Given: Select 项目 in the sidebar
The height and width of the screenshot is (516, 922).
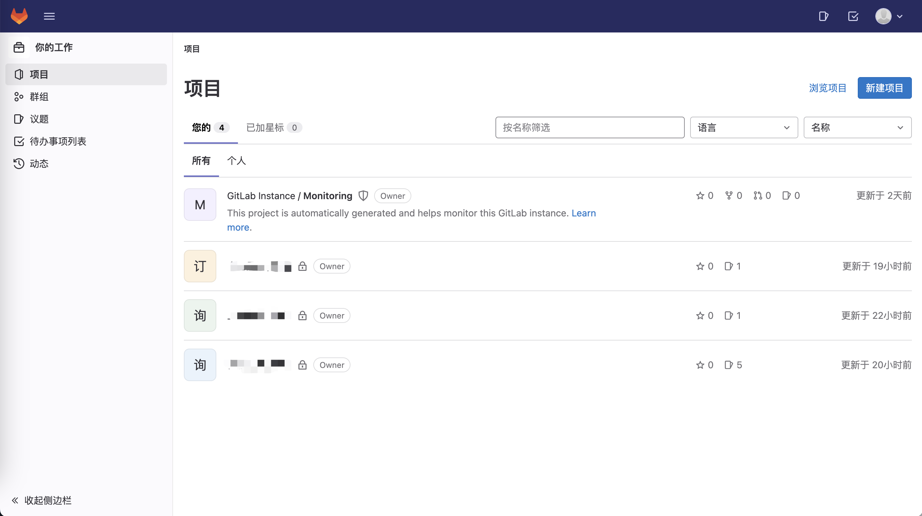Looking at the screenshot, I should coord(86,74).
